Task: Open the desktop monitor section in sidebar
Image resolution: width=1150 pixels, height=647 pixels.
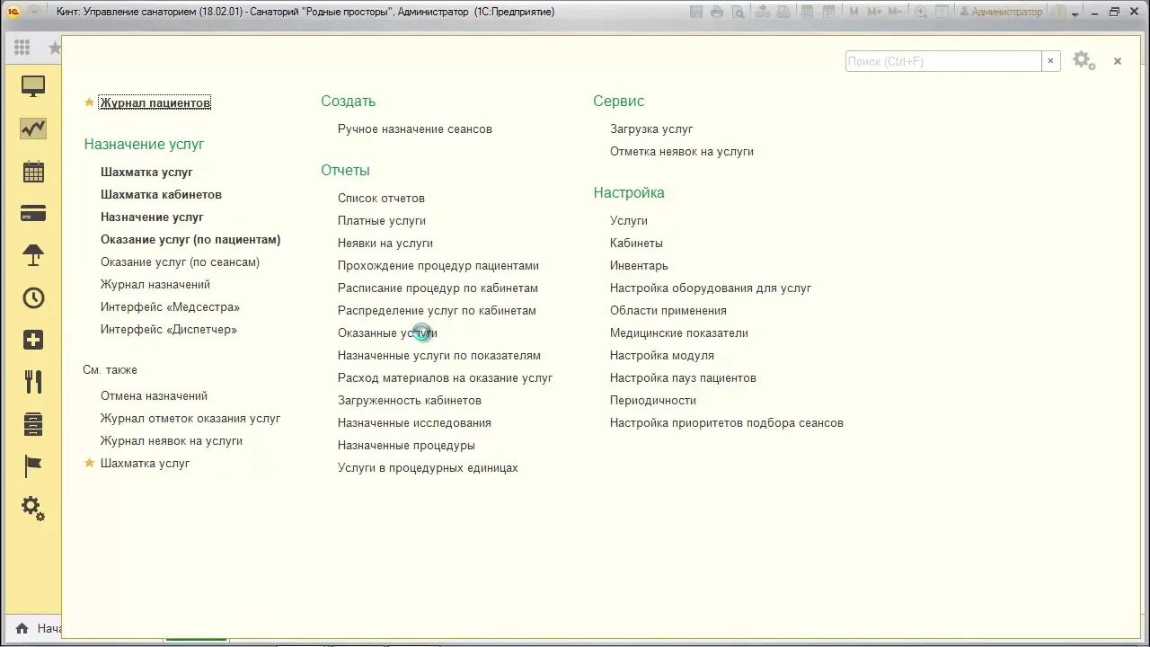Action: [33, 86]
